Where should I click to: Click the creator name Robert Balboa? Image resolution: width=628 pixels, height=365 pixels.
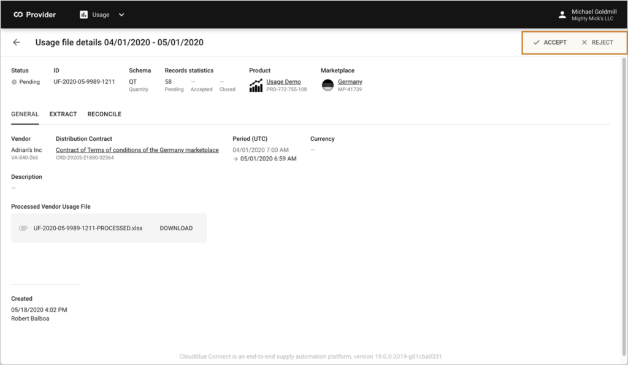30,318
